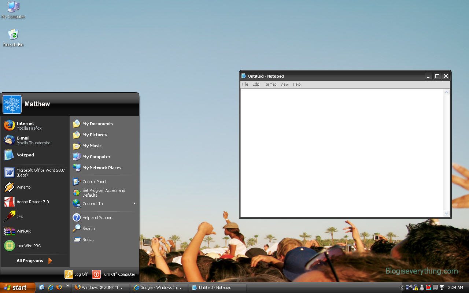469x293 pixels.
Task: Click the Notepad title bar icon
Action: [244, 76]
